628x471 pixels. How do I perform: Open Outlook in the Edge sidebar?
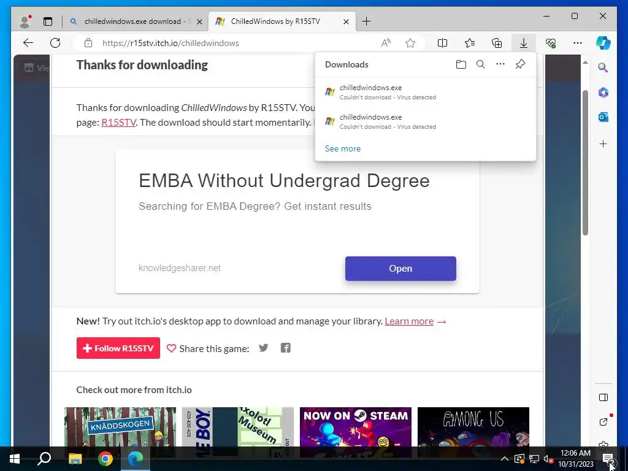coord(603,117)
